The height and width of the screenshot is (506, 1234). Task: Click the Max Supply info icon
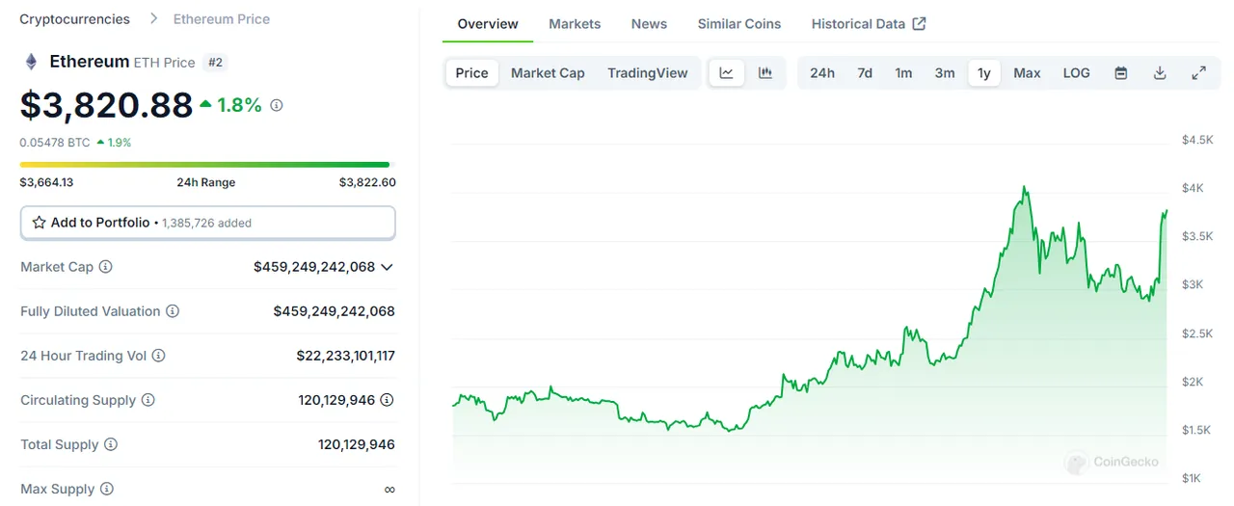(107, 489)
